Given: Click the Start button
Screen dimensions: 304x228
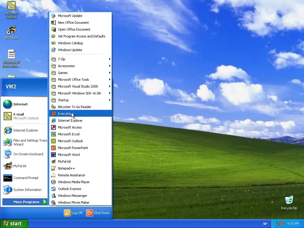Looking at the screenshot, I should click(x=14, y=224).
